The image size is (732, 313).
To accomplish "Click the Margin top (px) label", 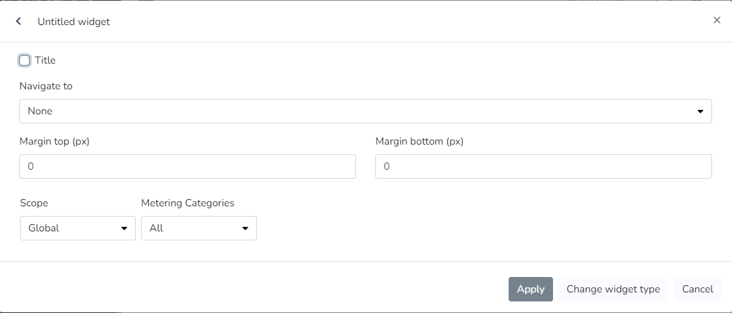I will [54, 141].
